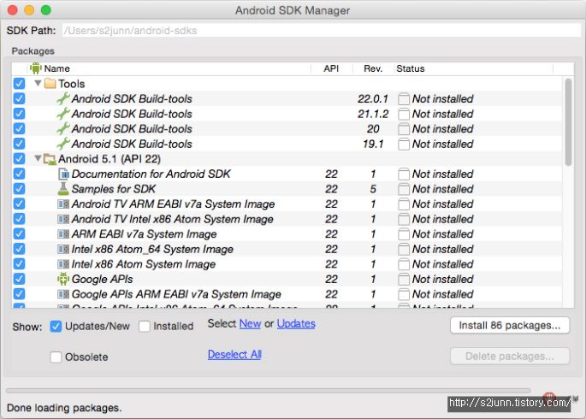Image resolution: width=586 pixels, height=419 pixels.
Task: Click the loading progress bar
Action: click(268, 391)
